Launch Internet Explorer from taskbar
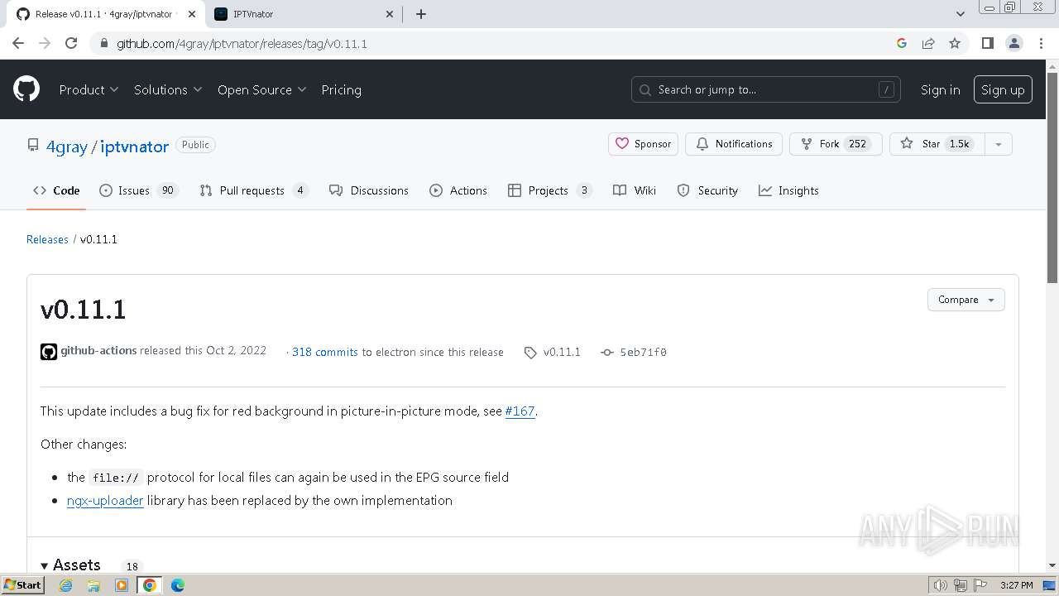 (x=65, y=585)
